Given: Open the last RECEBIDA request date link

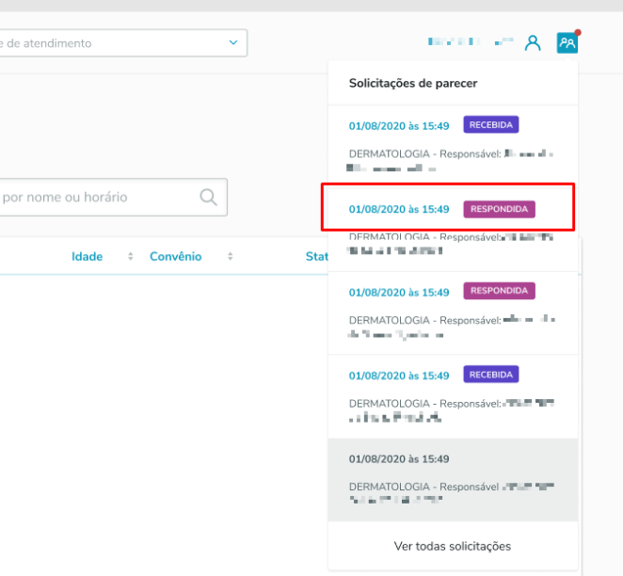Looking at the screenshot, I should pyautogui.click(x=399, y=376).
